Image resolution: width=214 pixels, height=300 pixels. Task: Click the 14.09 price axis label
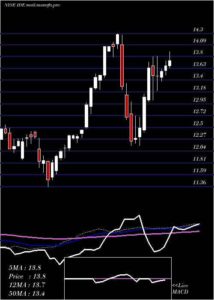[199, 40]
